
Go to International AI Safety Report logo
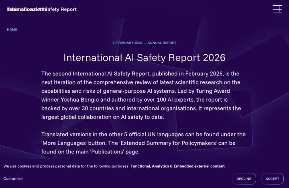(42, 9)
